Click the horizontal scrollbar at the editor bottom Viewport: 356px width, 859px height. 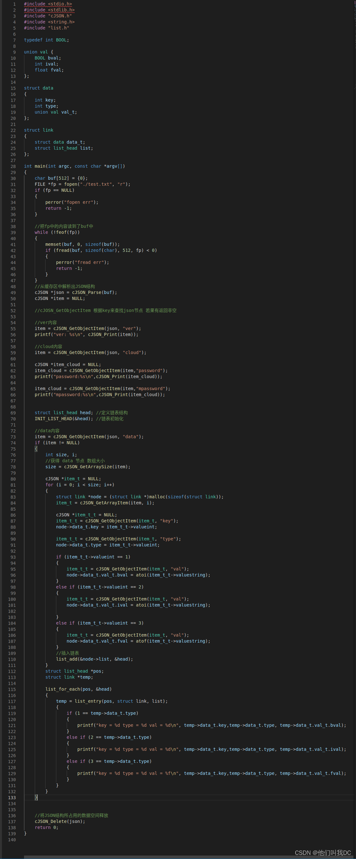click(189, 857)
